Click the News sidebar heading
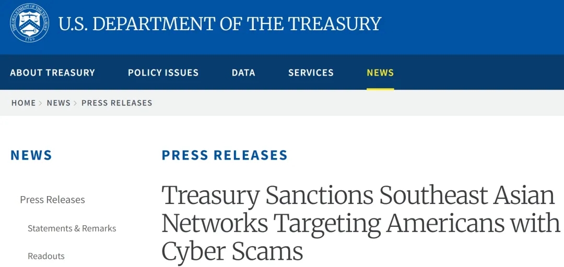 click(x=31, y=155)
